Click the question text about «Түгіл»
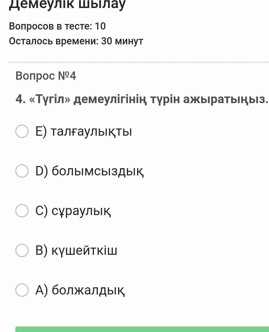Viewport: 269px width, 332px height. coord(142,99)
